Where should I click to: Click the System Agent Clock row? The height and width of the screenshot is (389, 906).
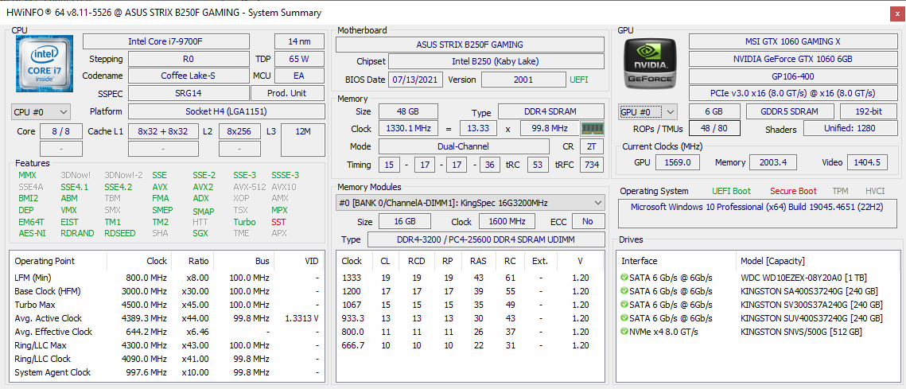(x=166, y=372)
